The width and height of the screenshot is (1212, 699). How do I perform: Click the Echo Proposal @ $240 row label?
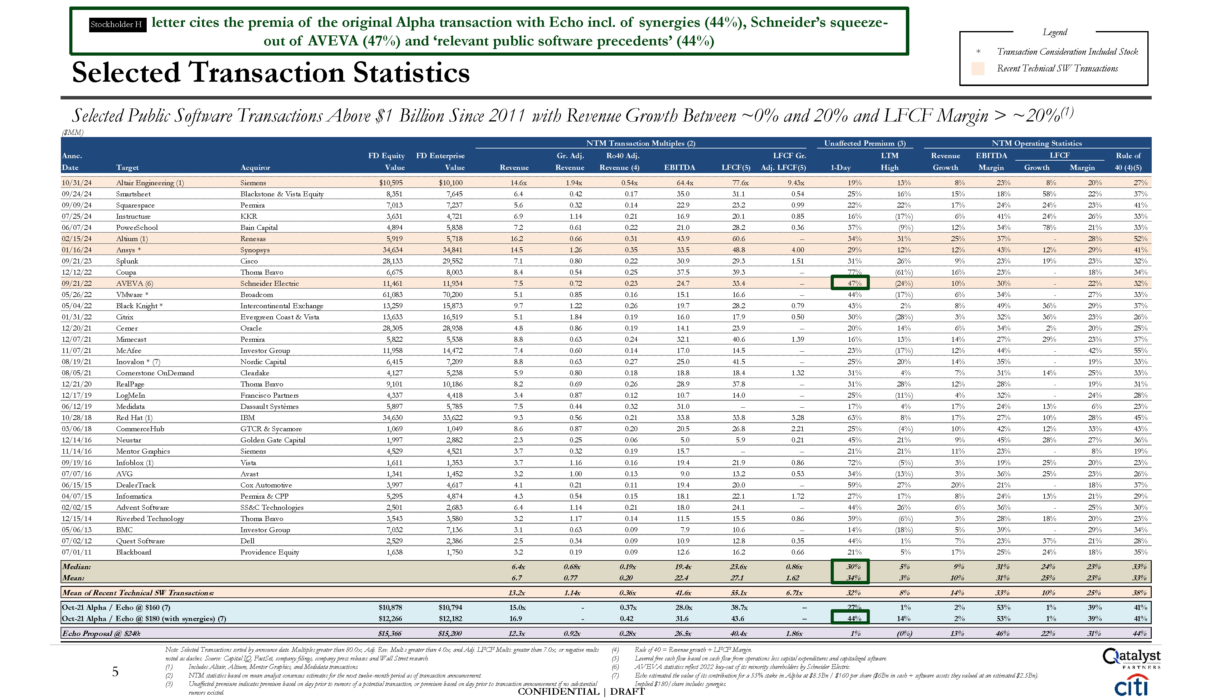point(101,633)
